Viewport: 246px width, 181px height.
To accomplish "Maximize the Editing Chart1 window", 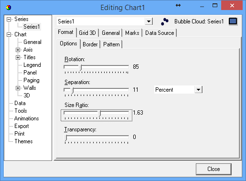I will [215, 6].
